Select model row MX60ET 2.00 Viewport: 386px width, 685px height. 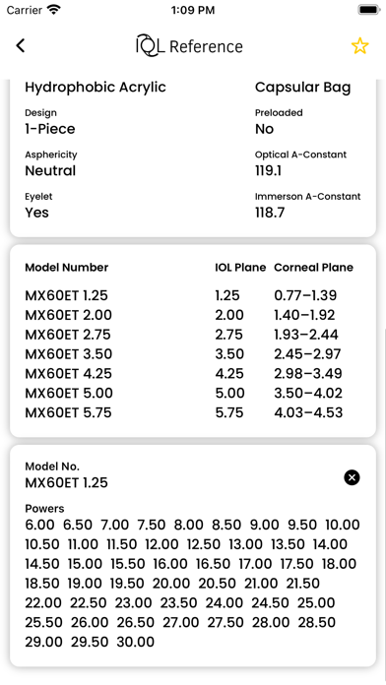click(192, 315)
